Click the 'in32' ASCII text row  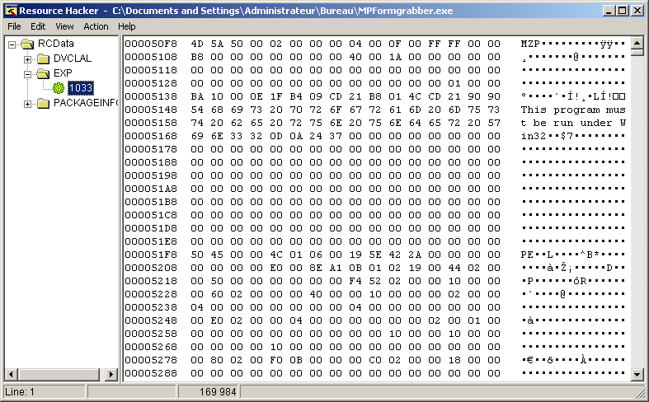(x=573, y=136)
